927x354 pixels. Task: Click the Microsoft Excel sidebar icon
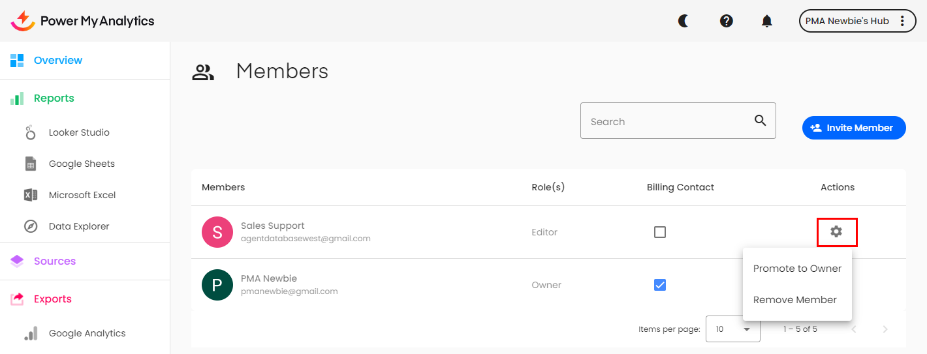tap(31, 195)
